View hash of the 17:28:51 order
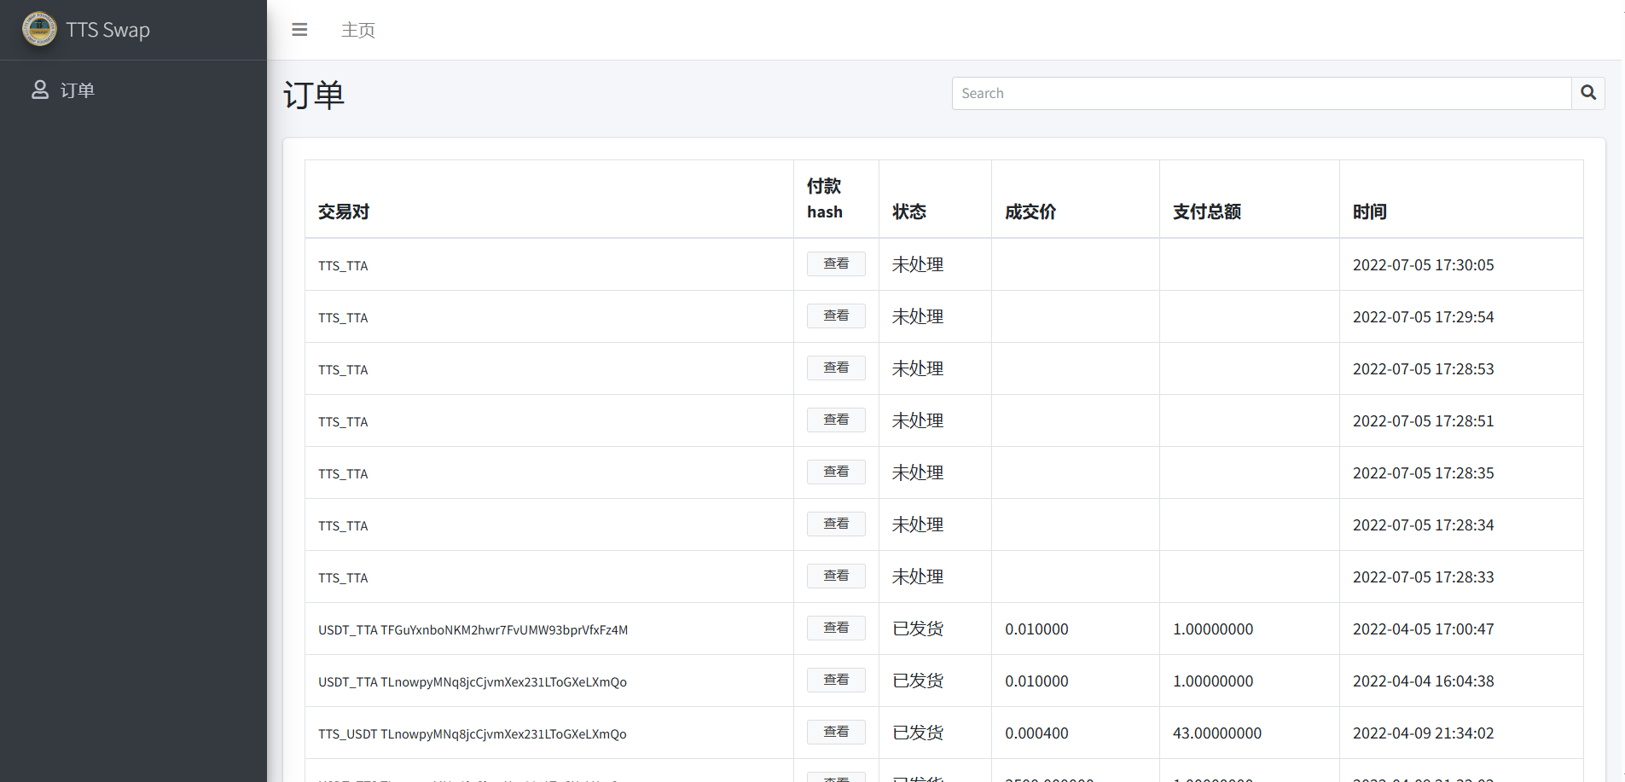1625x782 pixels. (x=836, y=420)
